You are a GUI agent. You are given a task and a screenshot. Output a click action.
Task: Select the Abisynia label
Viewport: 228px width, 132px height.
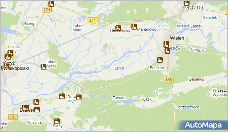[x=34, y=122]
